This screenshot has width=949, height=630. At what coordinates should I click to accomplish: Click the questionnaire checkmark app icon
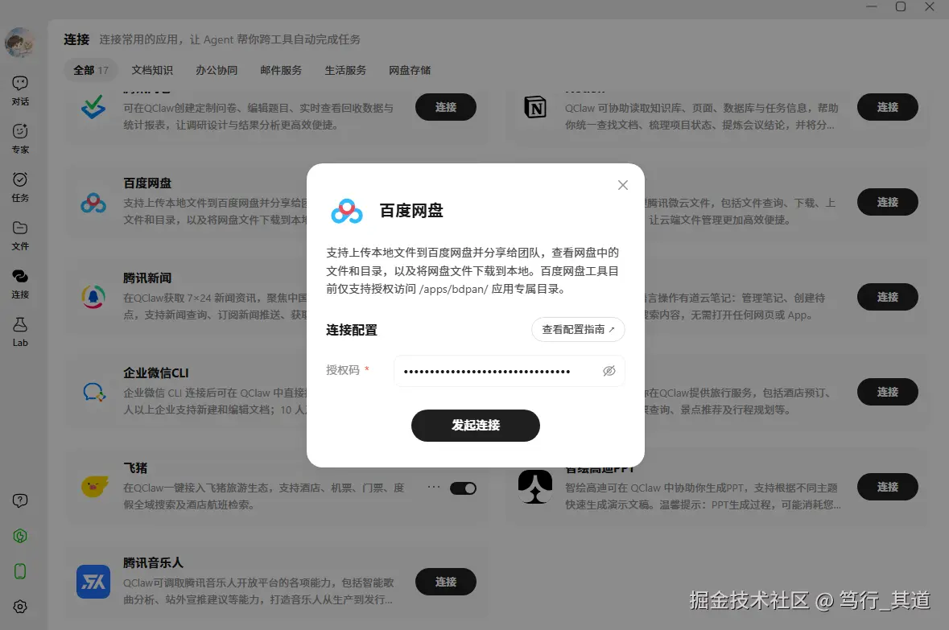point(93,107)
